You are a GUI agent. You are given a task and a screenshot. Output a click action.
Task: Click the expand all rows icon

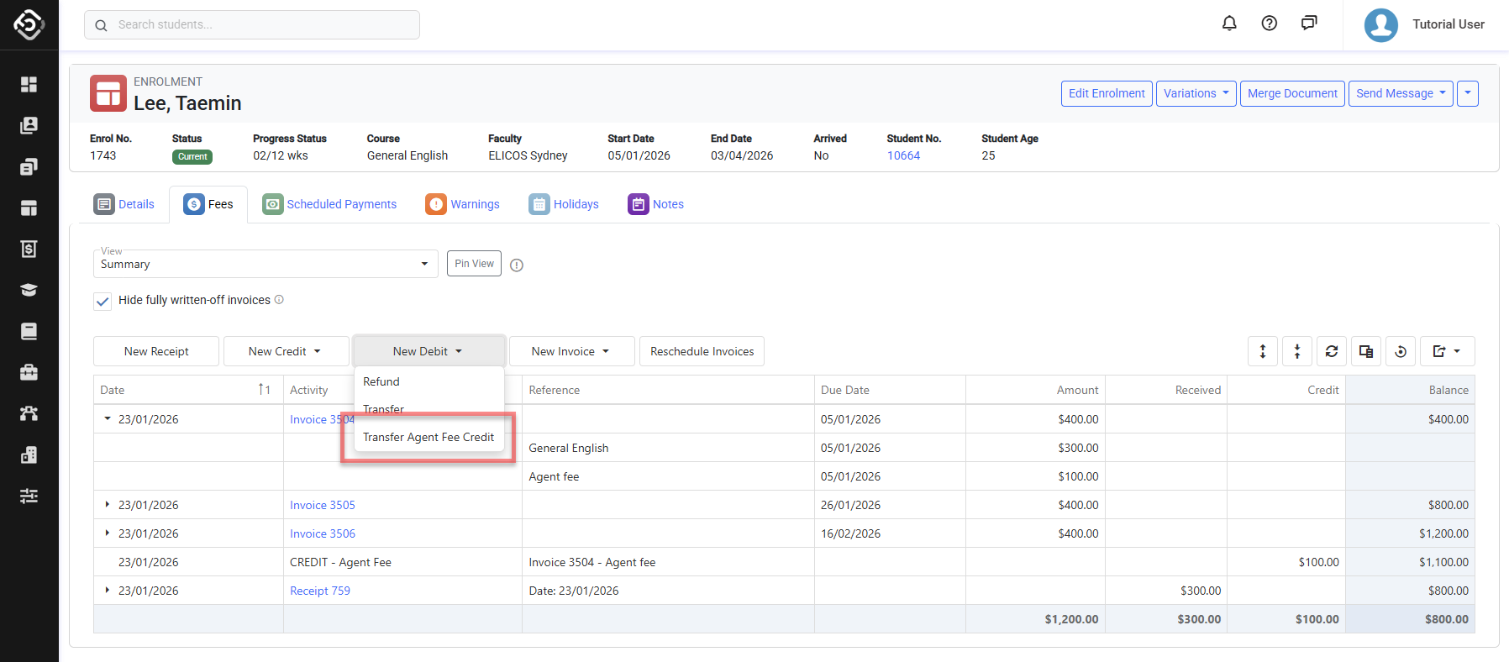[x=1263, y=351]
